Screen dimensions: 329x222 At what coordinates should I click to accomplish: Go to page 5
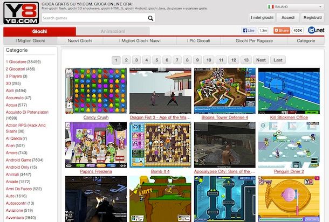[157, 60]
